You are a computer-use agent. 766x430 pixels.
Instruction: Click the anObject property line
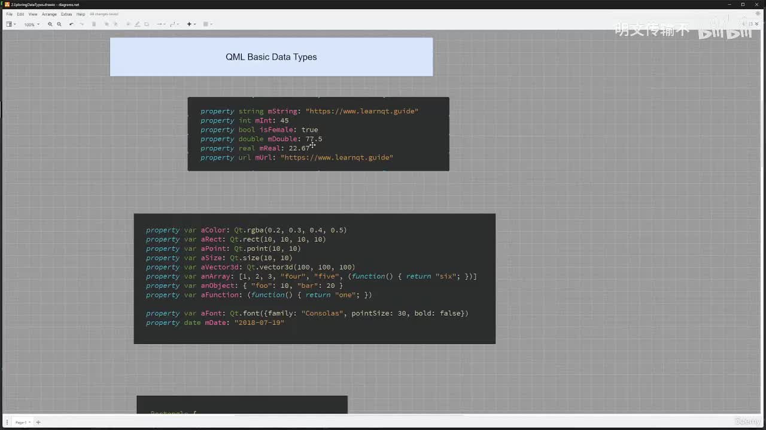(244, 285)
